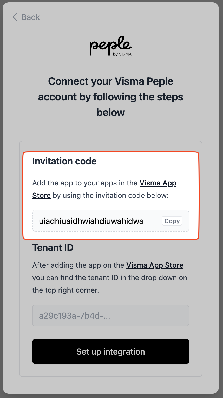The height and width of the screenshot is (398, 223).
Task: Click "After adding the app on the" text
Action: (x=78, y=265)
